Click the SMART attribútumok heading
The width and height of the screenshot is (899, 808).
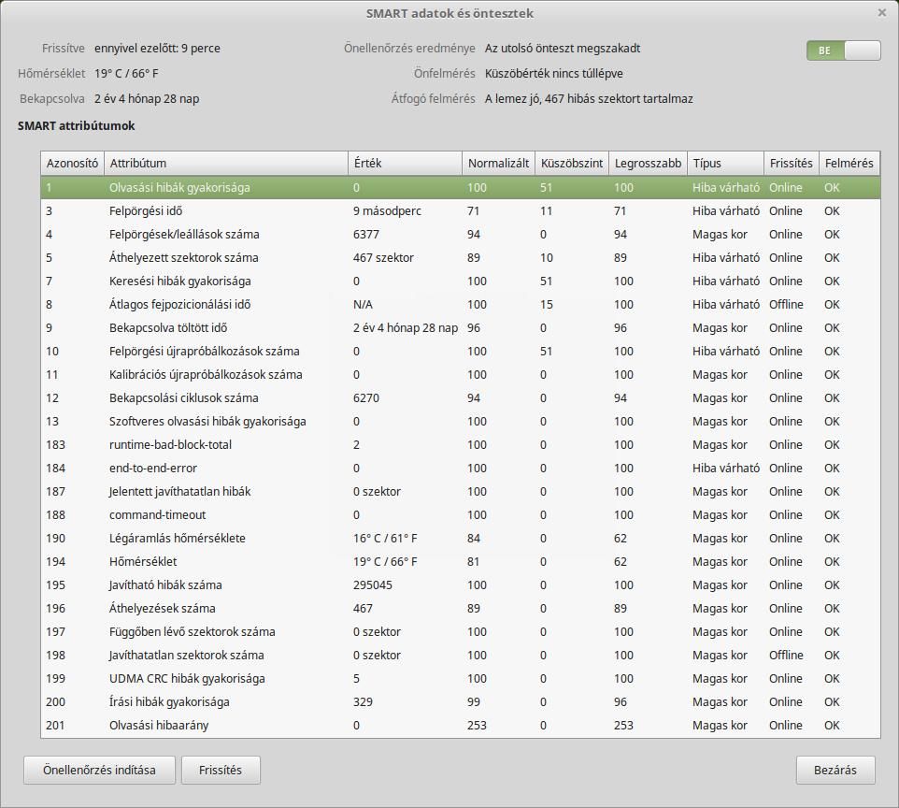[77, 125]
